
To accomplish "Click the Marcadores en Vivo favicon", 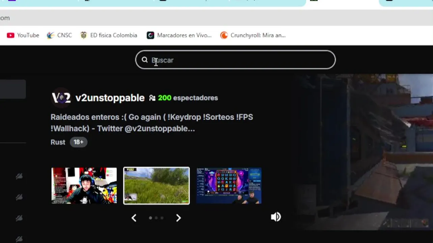I will point(150,35).
